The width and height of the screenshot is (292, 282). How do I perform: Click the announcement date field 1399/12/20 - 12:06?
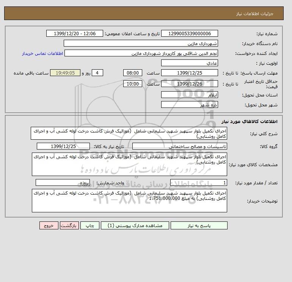74,33
